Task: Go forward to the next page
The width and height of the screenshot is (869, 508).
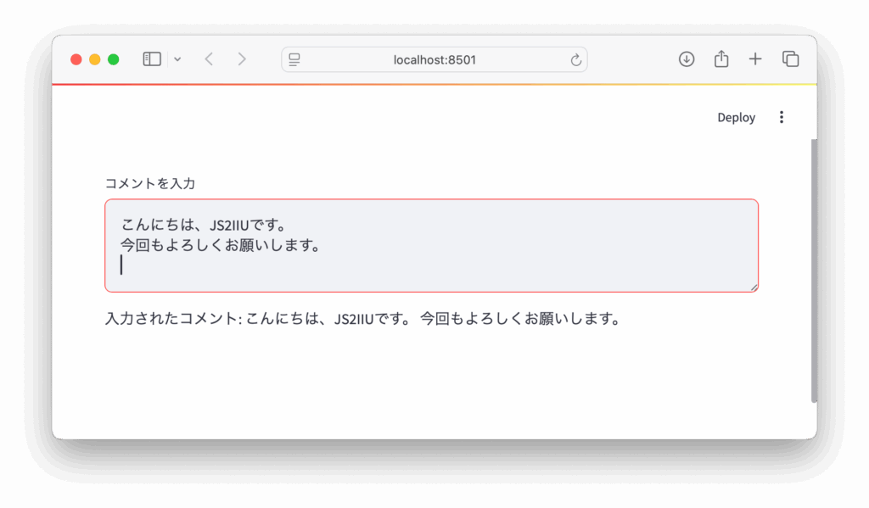Action: click(242, 59)
